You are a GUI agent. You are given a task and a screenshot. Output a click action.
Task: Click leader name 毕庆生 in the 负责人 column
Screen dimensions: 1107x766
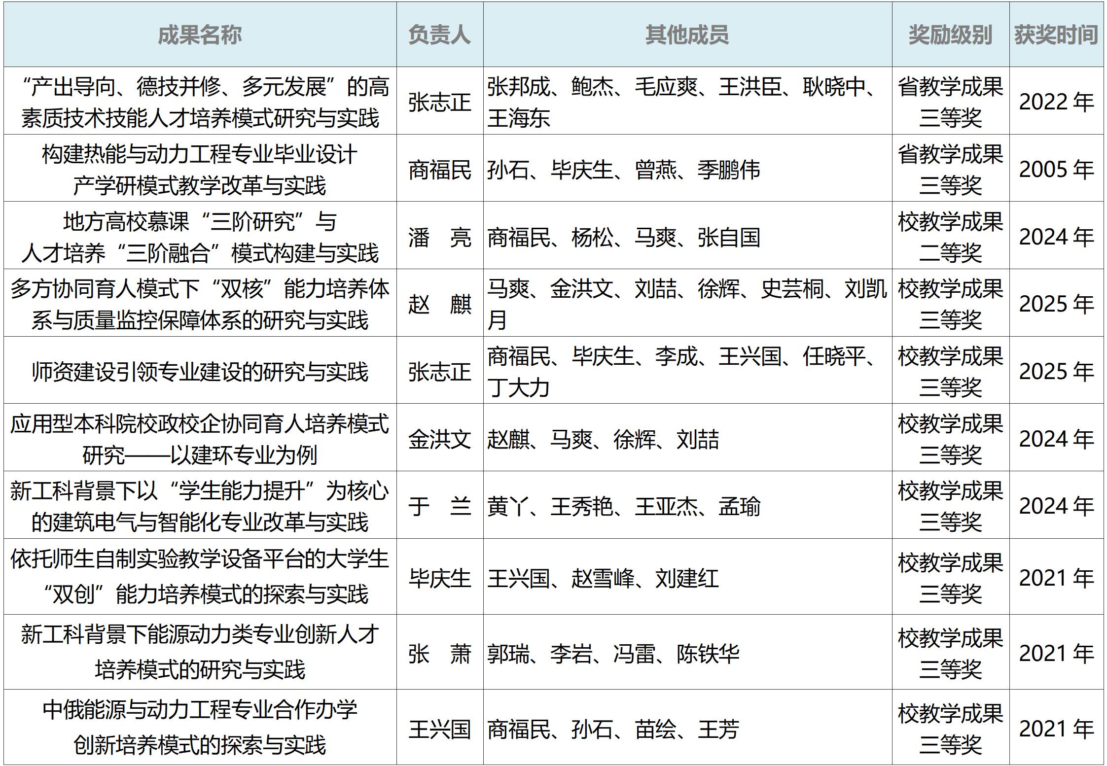pyautogui.click(x=439, y=578)
